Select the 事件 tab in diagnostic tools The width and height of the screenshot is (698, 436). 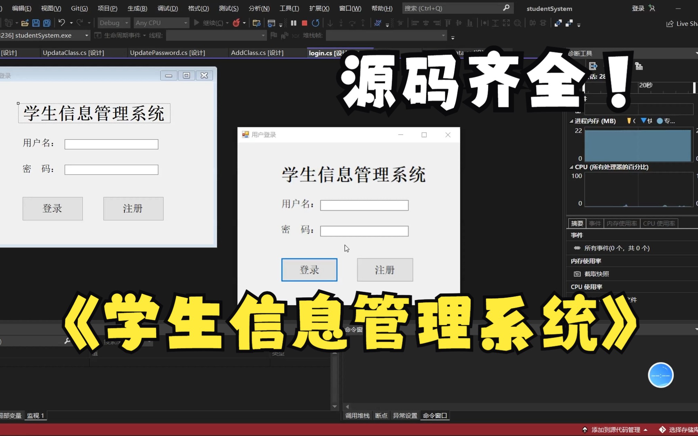(x=595, y=223)
